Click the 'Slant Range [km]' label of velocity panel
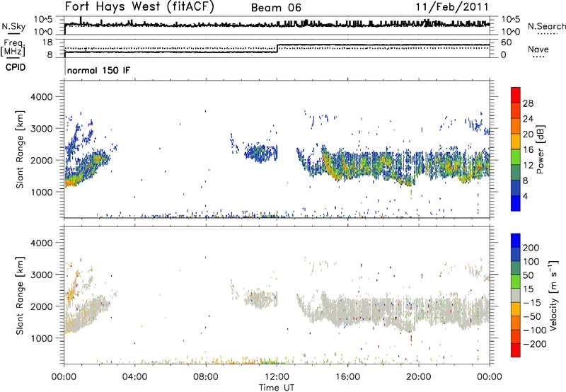The image size is (566, 392). [x=20, y=295]
